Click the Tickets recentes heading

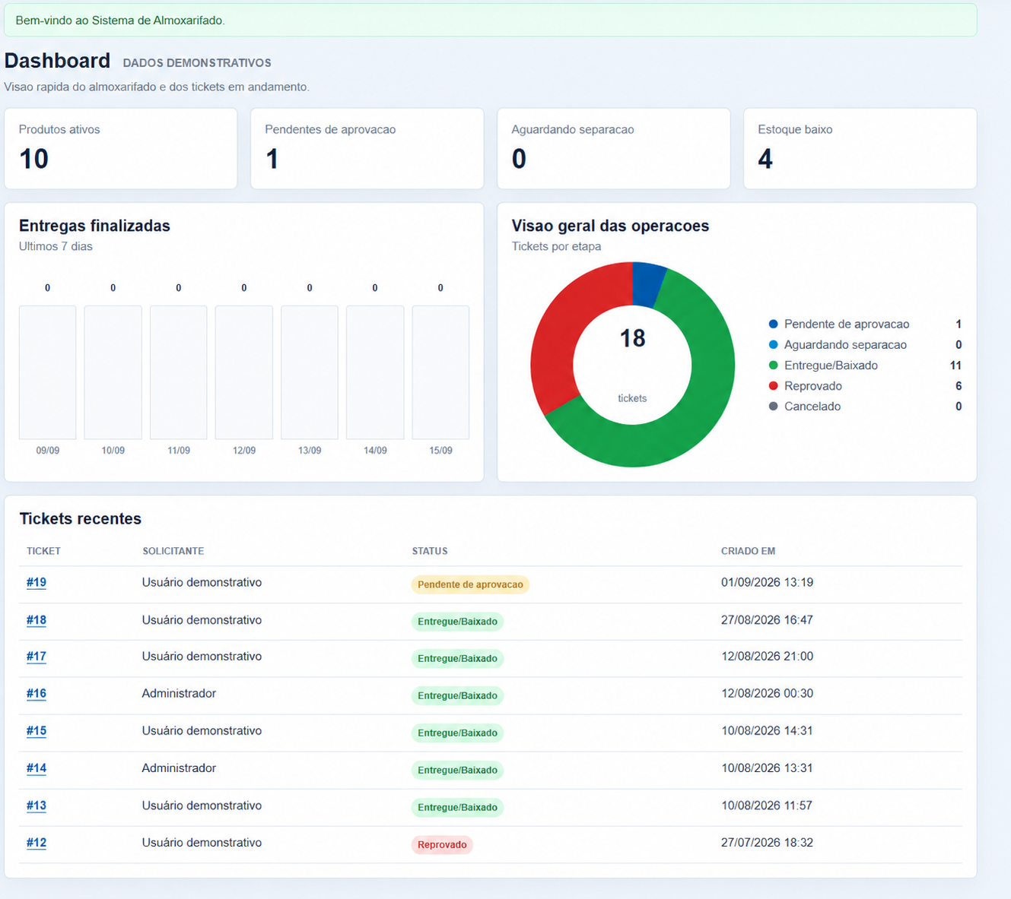(81, 519)
